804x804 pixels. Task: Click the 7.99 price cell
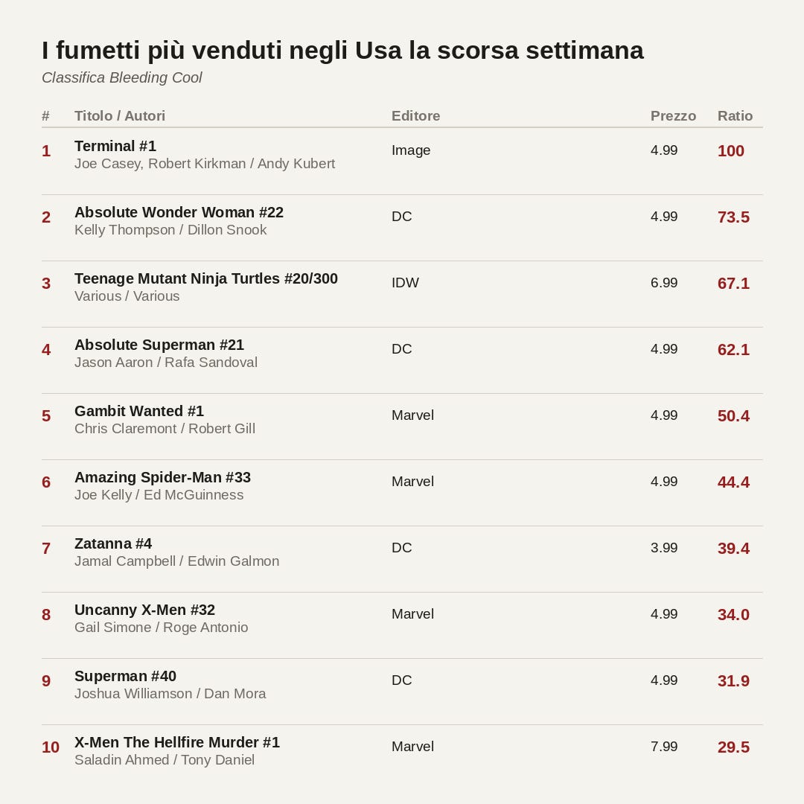pos(663,746)
